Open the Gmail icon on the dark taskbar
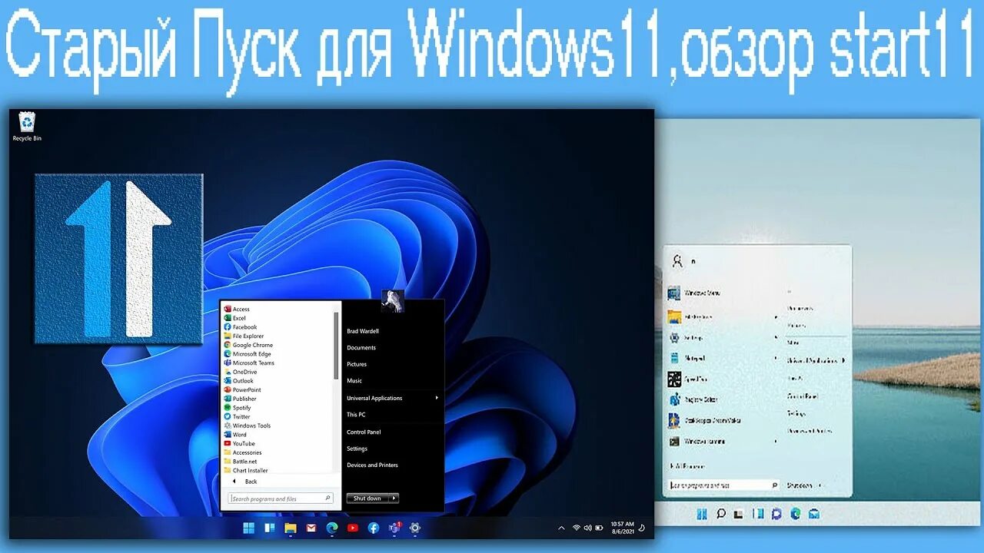Image resolution: width=984 pixels, height=553 pixels. (x=311, y=528)
